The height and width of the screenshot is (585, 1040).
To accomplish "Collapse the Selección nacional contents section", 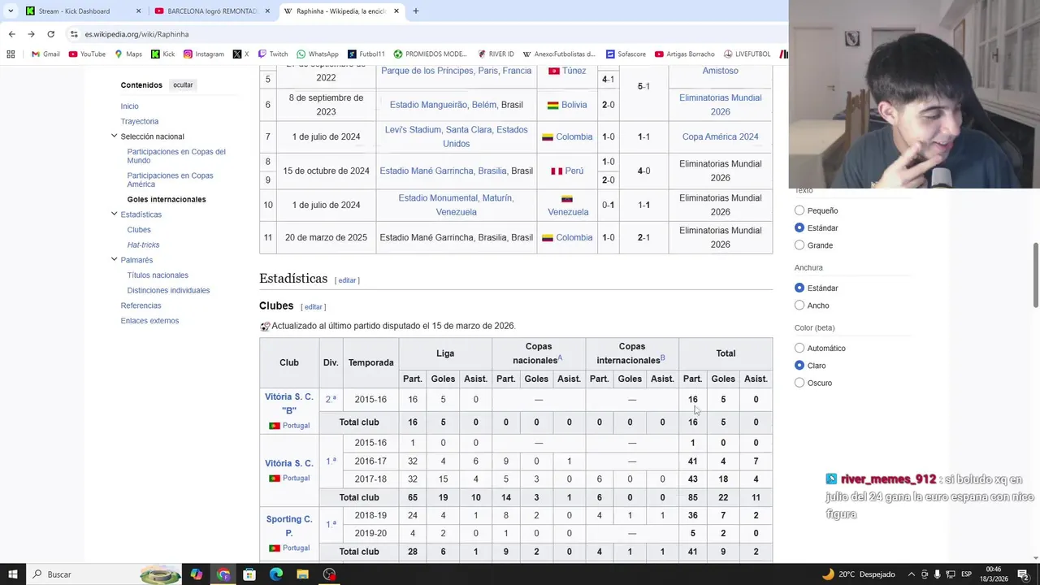I will coord(114,136).
